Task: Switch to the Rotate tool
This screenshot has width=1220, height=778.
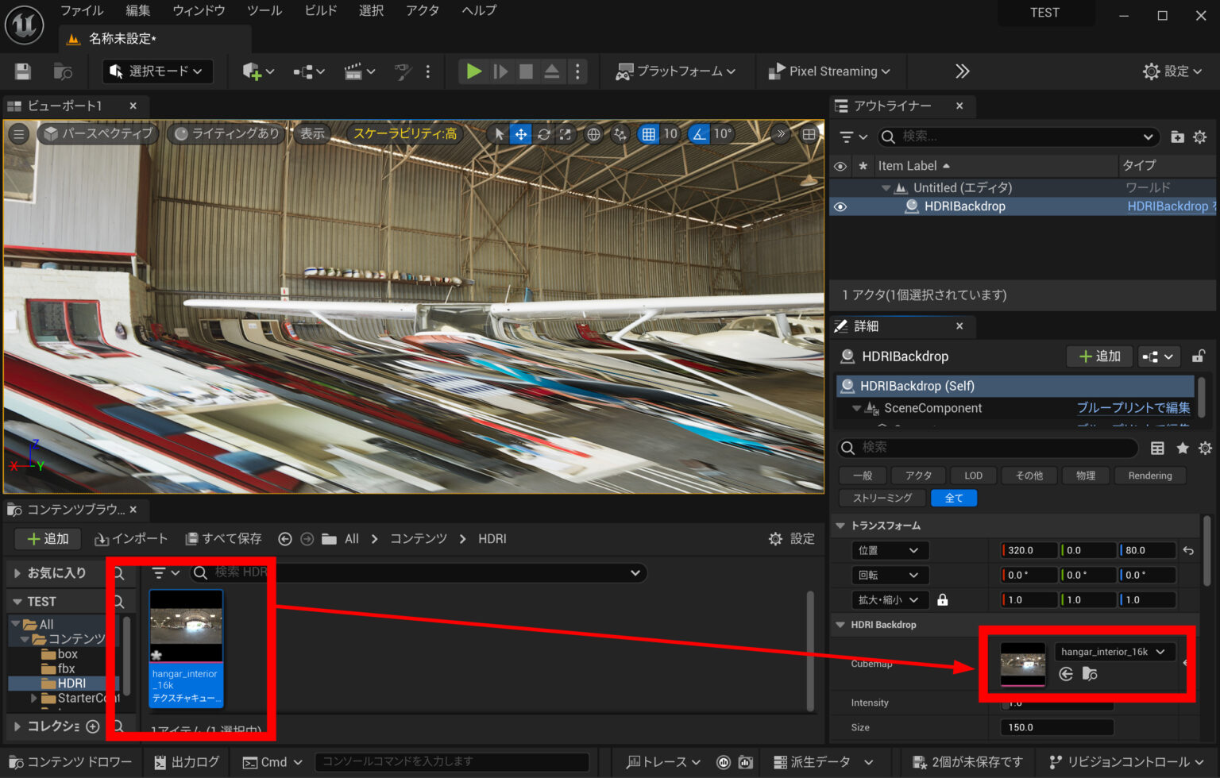Action: click(543, 133)
